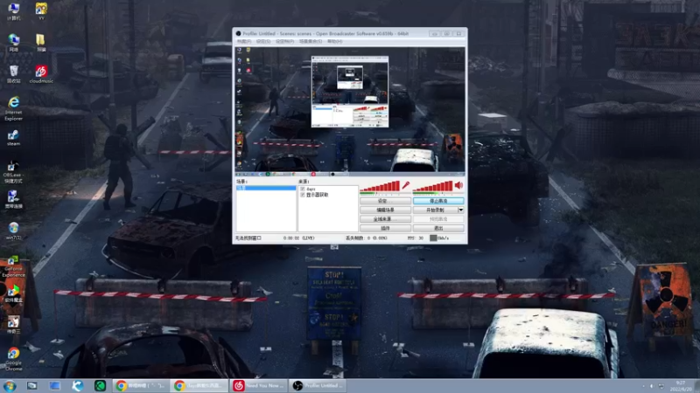
Task: Switch to first Chrome taskbar window
Action: point(141,385)
